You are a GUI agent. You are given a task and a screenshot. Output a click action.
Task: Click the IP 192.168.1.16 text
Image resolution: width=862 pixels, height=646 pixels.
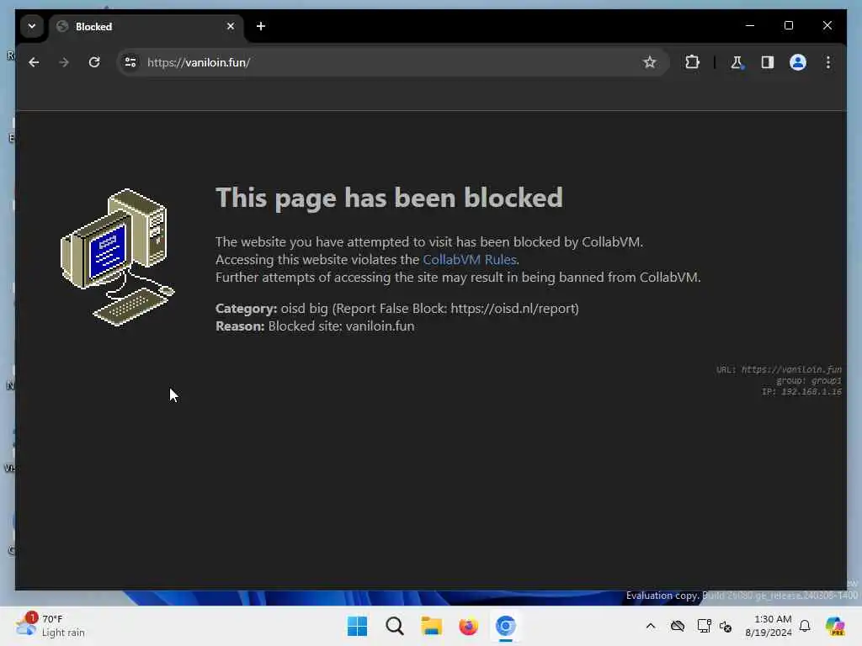click(801, 392)
